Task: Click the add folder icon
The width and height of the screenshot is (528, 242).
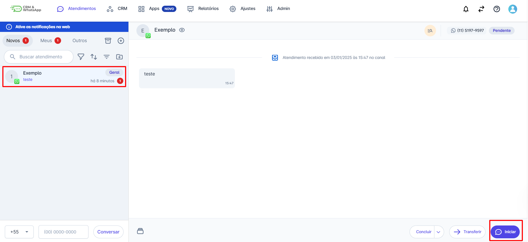Action: coord(119,57)
